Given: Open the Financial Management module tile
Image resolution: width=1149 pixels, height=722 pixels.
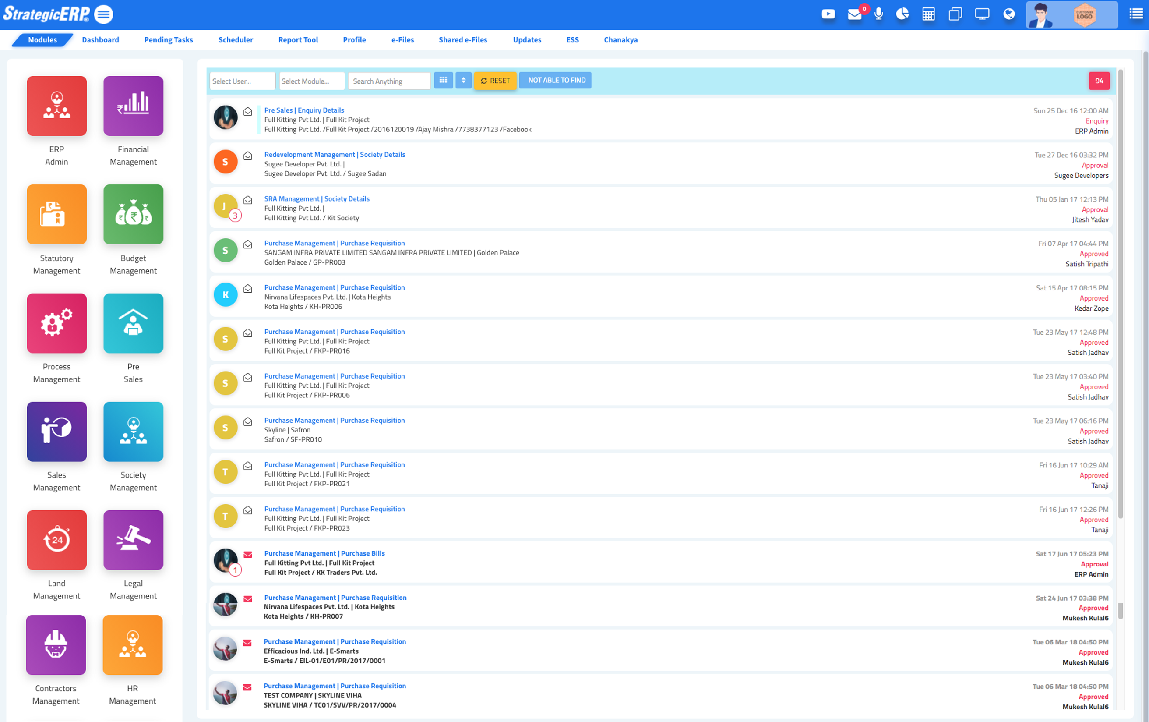Looking at the screenshot, I should click(133, 106).
